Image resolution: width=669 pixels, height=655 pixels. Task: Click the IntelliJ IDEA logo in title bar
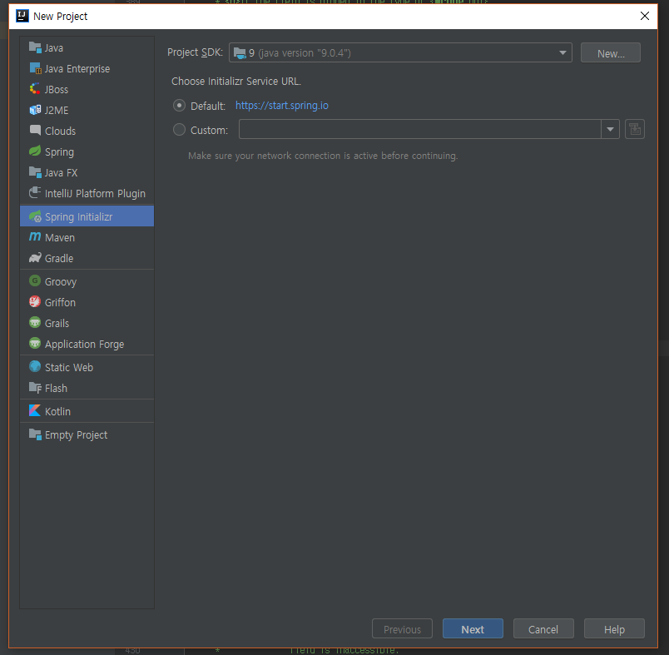(22, 16)
